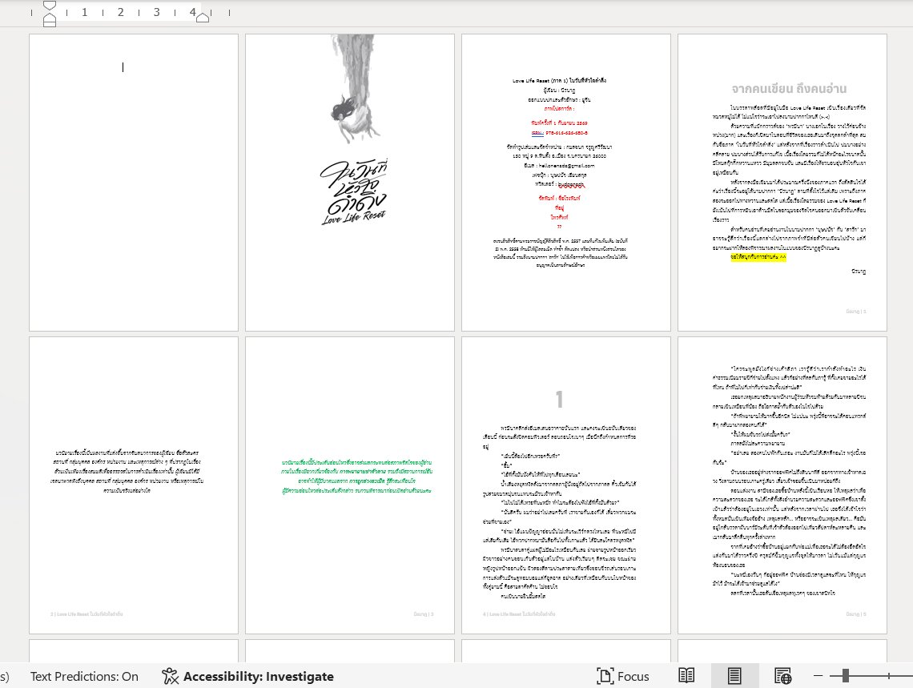Click the copyright page with red text
The width and height of the screenshot is (913, 688).
click(566, 182)
